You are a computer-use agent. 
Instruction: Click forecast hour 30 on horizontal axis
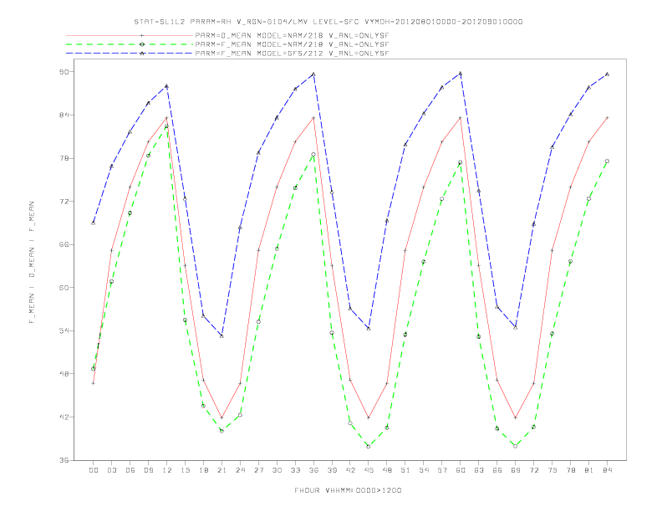[x=277, y=470]
